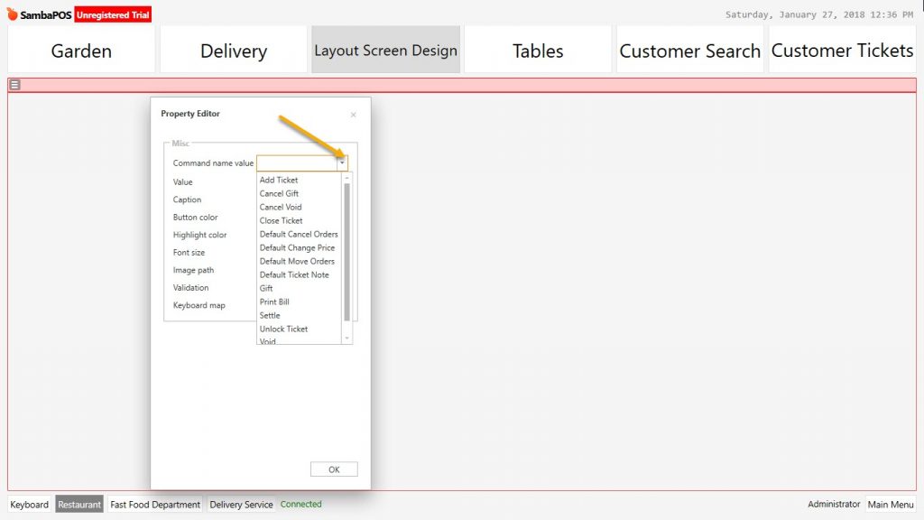The width and height of the screenshot is (924, 520).
Task: Click the Font size property label
Action: pyautogui.click(x=189, y=253)
